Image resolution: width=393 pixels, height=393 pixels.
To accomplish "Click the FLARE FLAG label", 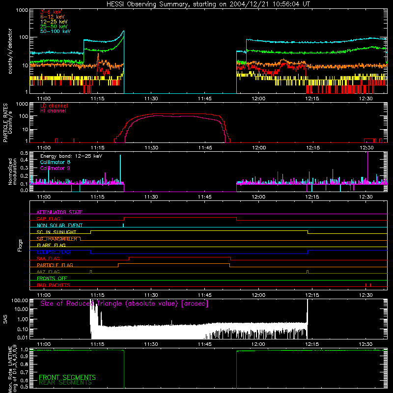I will coord(51,245).
